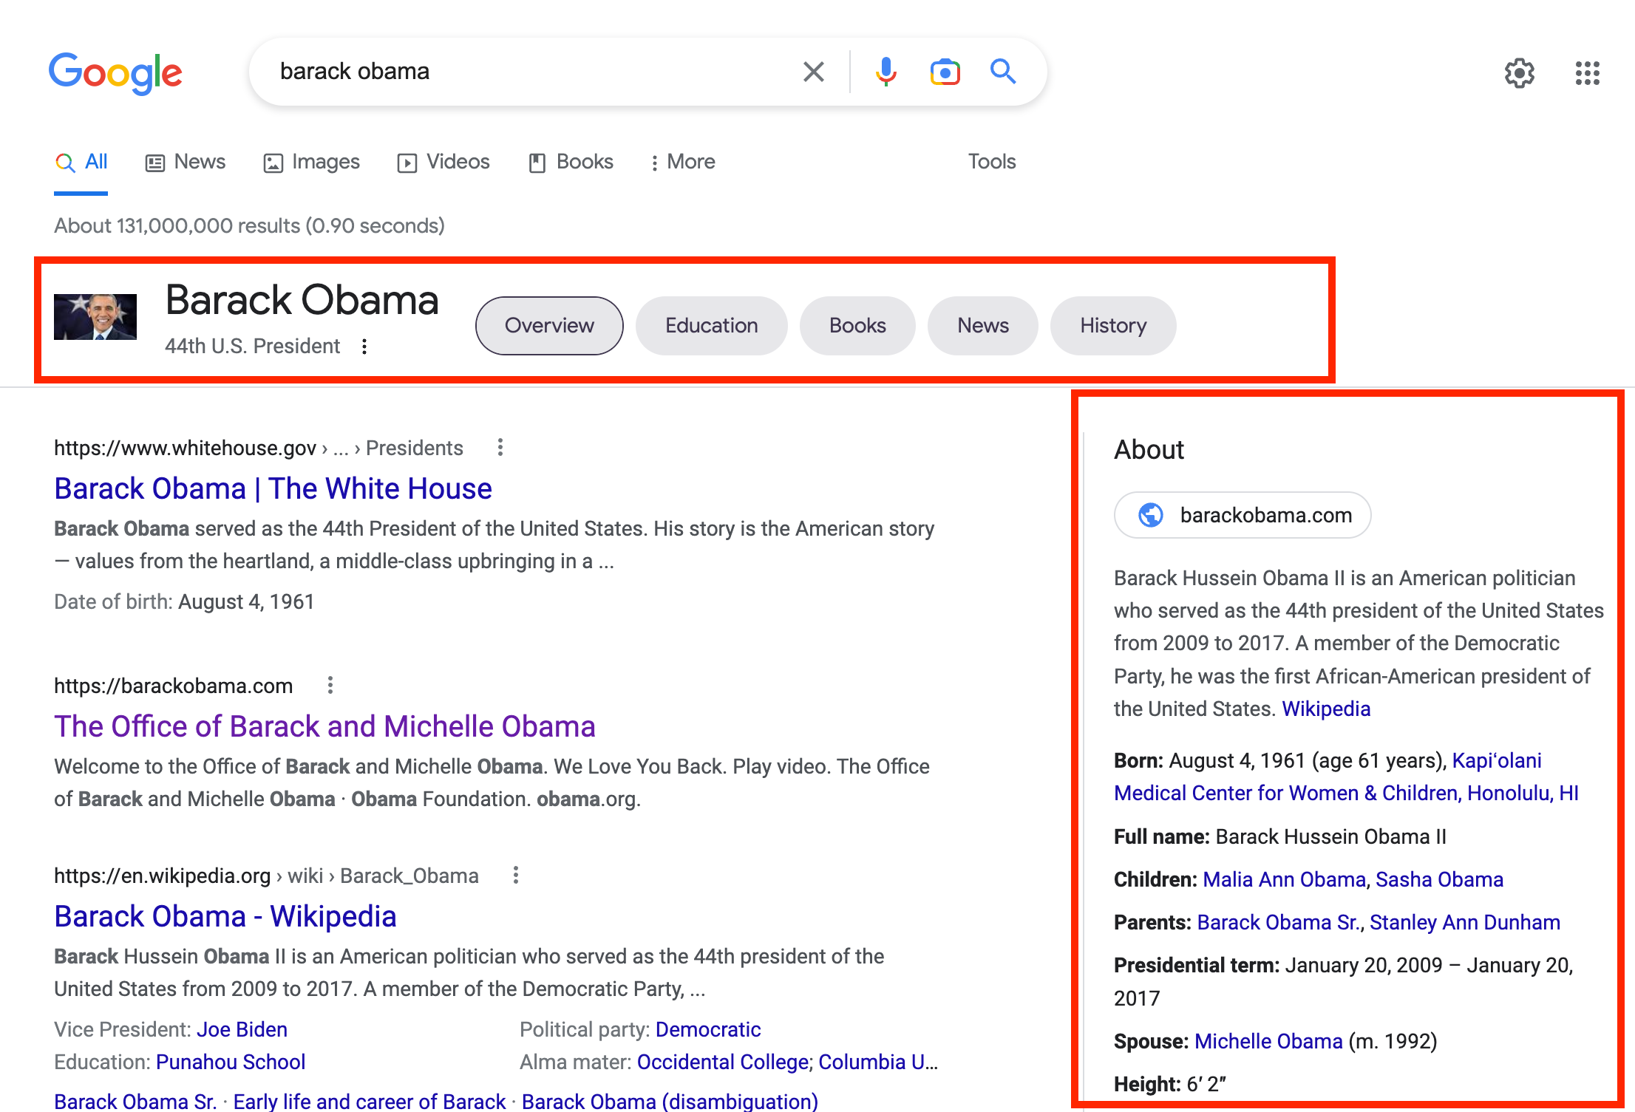Screen dimensions: 1635x1112
Task: Open the Tools options
Action: (x=992, y=162)
